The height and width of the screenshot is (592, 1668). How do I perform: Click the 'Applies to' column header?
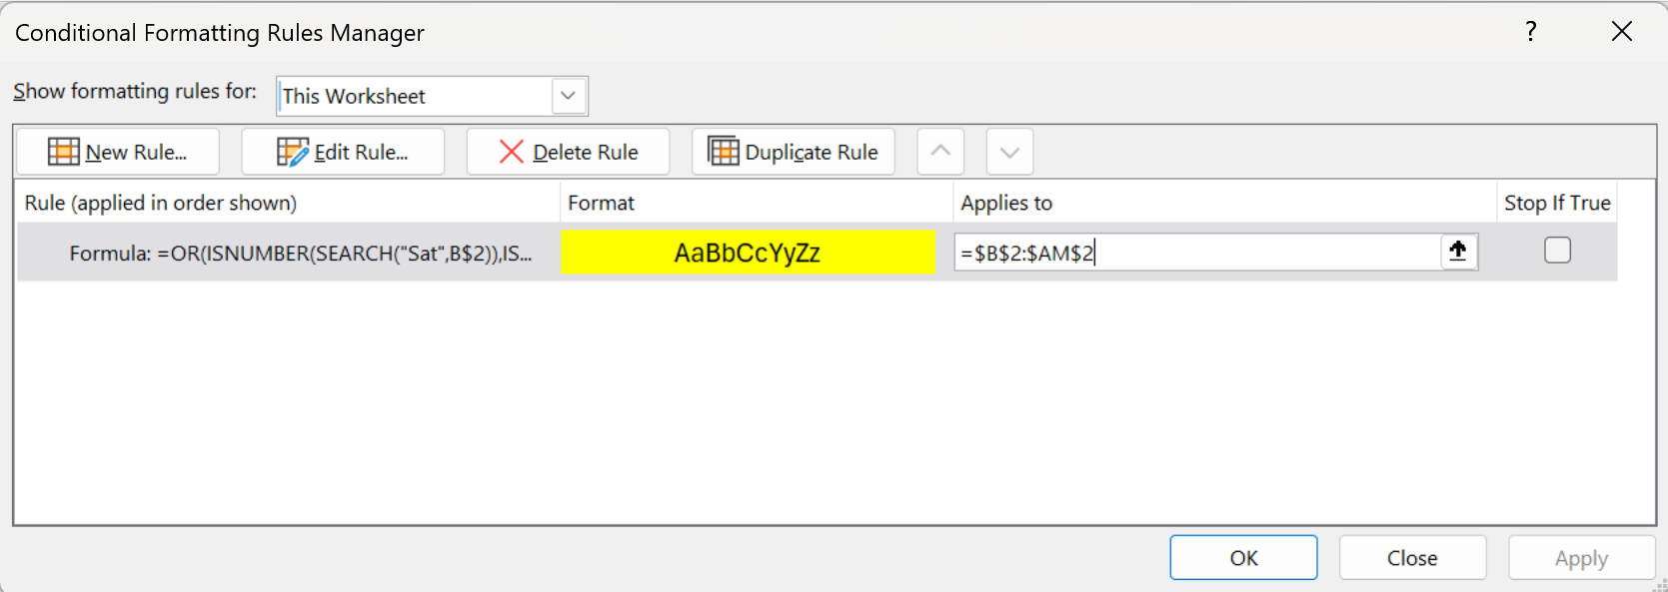tap(1006, 203)
